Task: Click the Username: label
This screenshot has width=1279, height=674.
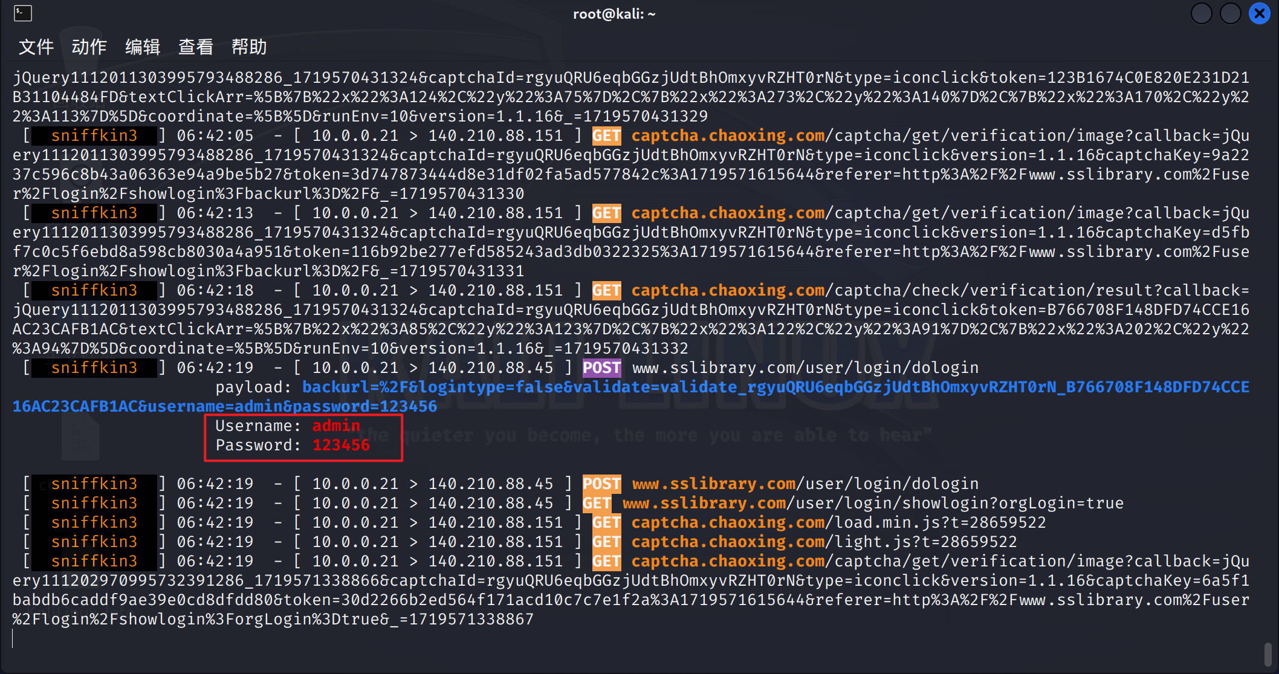Action: tap(259, 426)
